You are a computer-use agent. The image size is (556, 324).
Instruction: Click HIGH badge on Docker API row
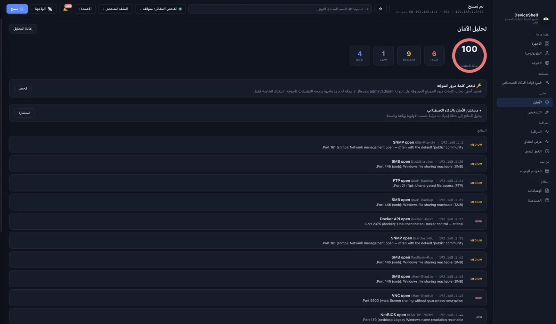tap(479, 221)
